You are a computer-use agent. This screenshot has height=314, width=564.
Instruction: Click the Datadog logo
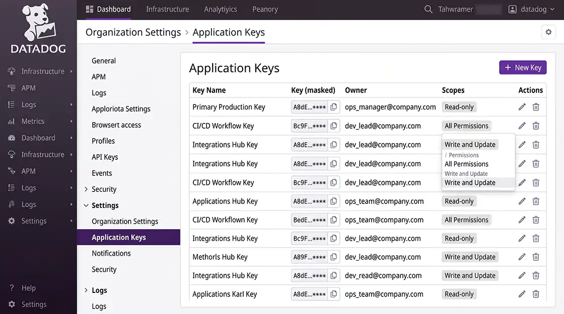click(x=38, y=28)
